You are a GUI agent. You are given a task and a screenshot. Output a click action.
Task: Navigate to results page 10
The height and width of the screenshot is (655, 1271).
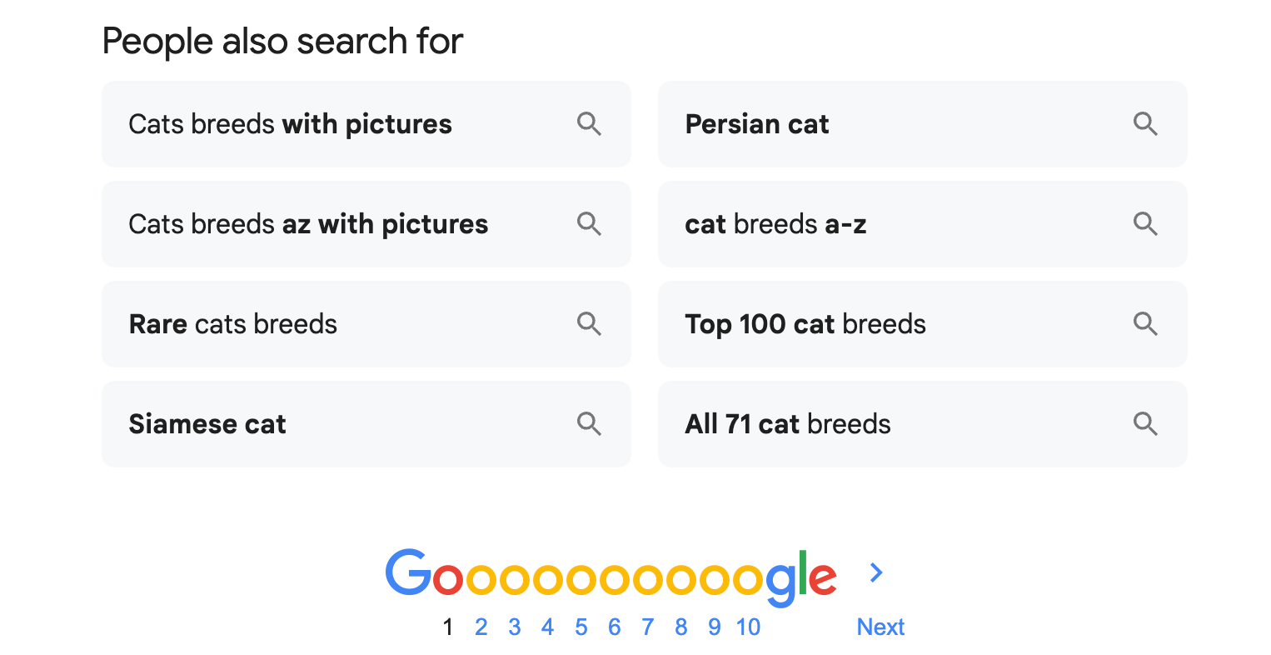(748, 627)
